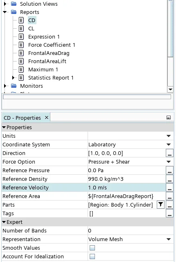This screenshot has height=262, width=176.
Task: Click the Monitors folder icon
Action: 14,86
